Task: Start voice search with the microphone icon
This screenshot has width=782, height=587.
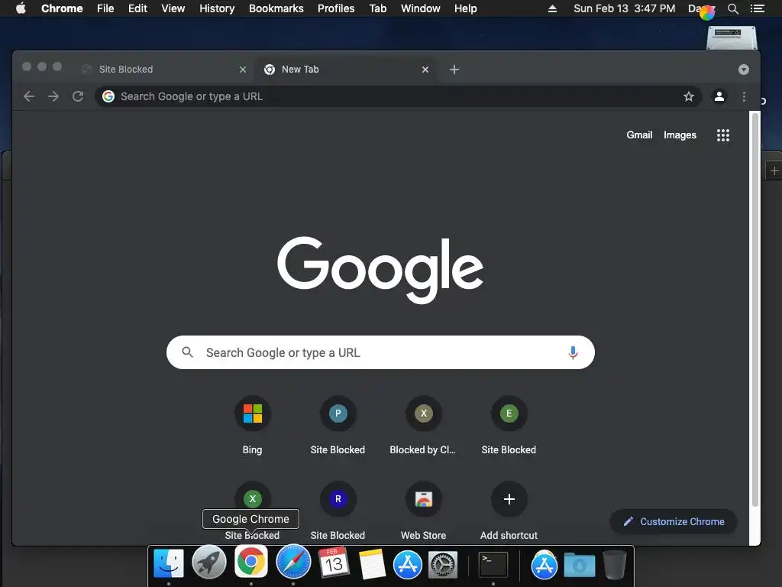Action: 573,352
